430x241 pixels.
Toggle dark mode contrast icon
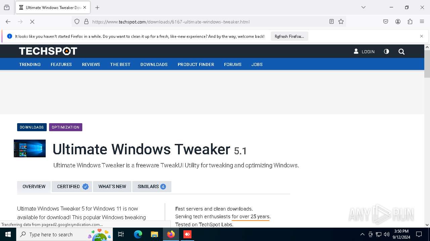(386, 52)
